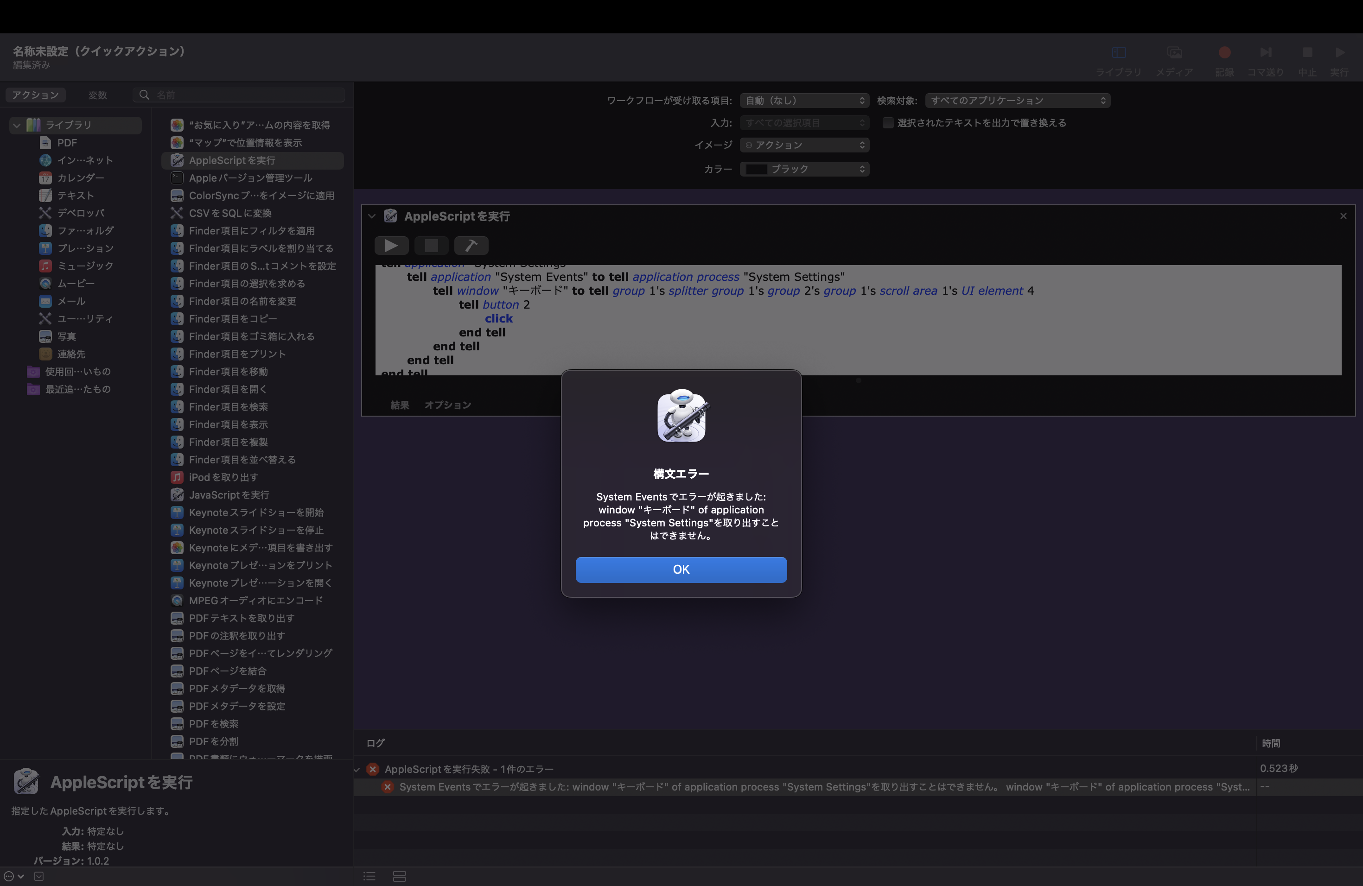1363x886 pixels.
Task: Collapse the ライブラリ tree
Action: [x=17, y=125]
